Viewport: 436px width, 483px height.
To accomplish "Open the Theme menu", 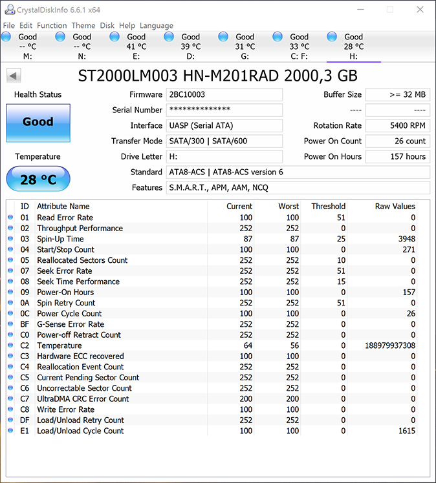I will [83, 26].
